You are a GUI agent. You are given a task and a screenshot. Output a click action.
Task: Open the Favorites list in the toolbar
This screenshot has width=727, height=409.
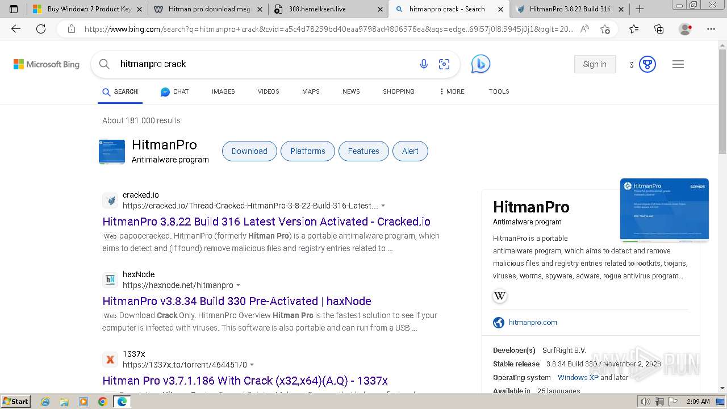(634, 29)
